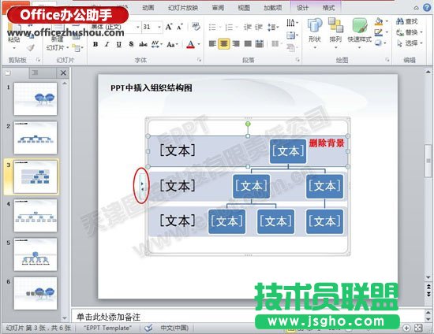Image resolution: width=434 pixels, height=334 pixels.
Task: Open the 格式 (Format) SmartArt tab
Action: click(328, 8)
